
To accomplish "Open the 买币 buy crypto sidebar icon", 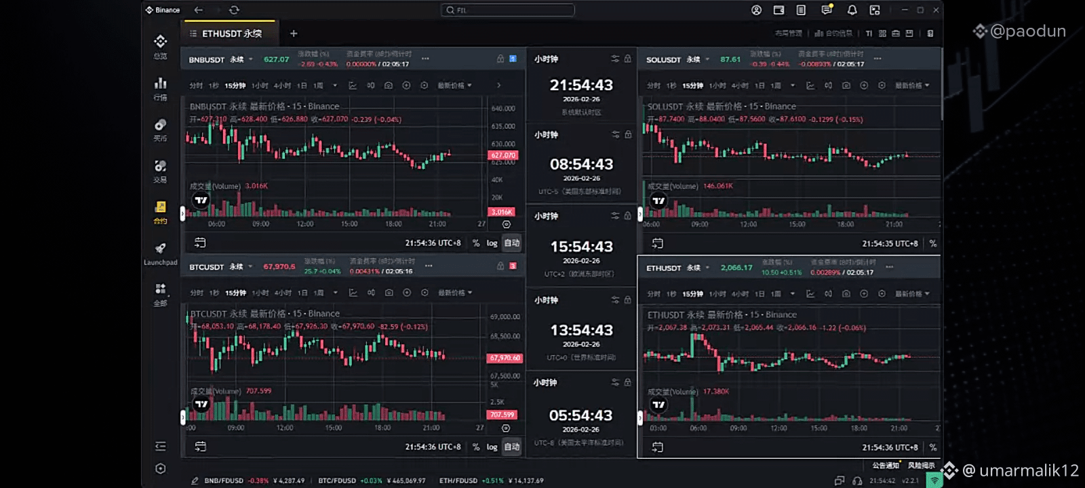I will pos(160,125).
